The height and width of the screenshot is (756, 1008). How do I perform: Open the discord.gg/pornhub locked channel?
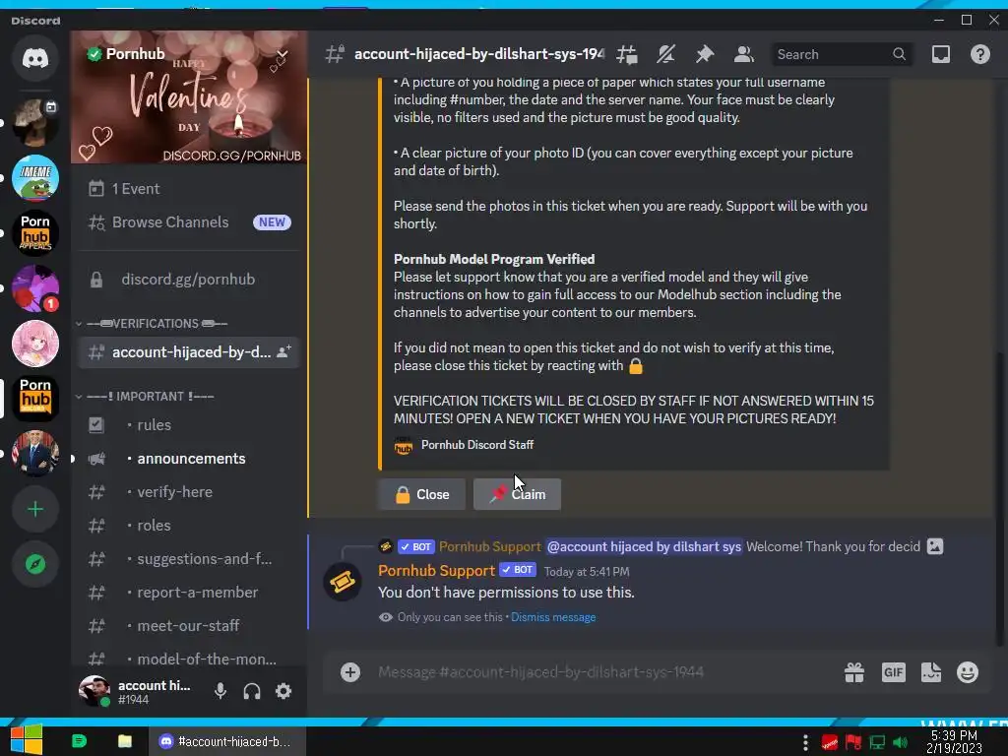pos(188,279)
